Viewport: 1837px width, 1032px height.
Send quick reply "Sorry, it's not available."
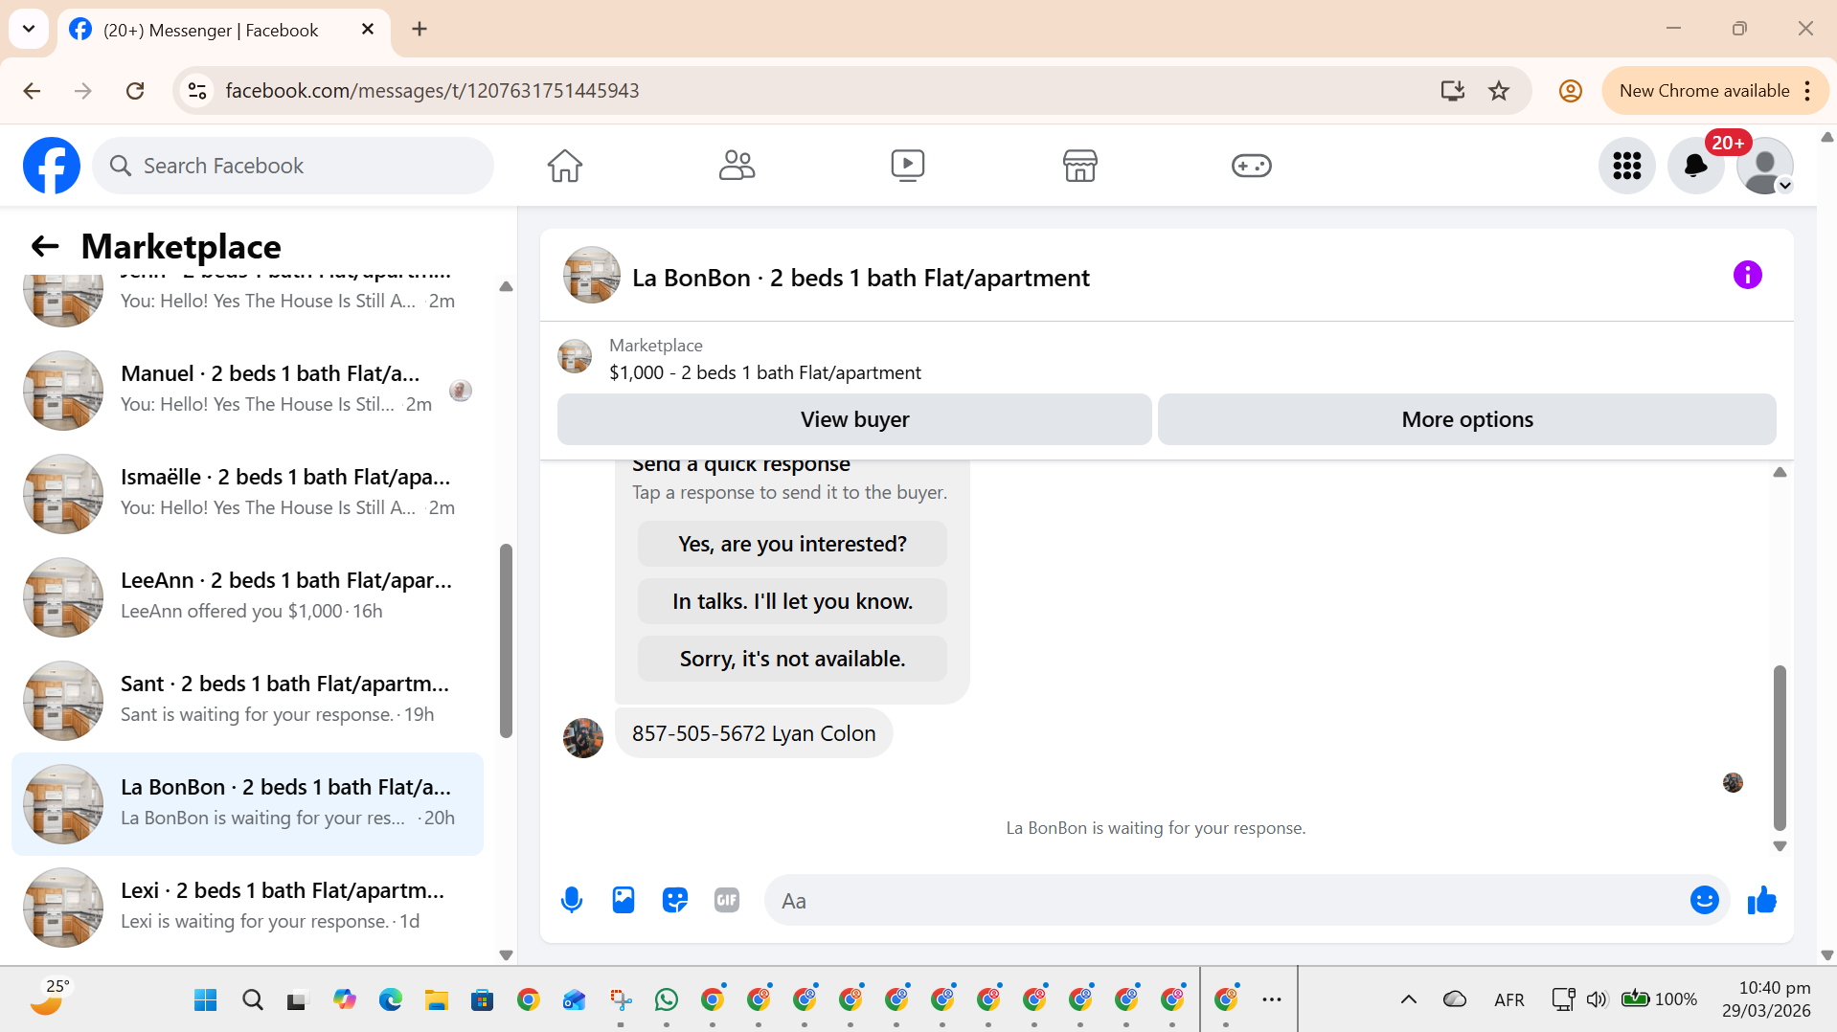click(x=792, y=659)
